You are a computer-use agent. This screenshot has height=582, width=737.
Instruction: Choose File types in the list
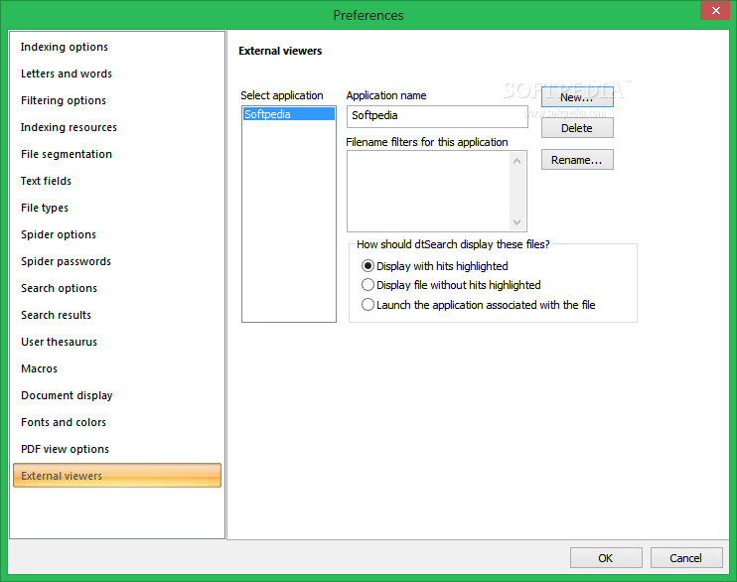click(45, 208)
